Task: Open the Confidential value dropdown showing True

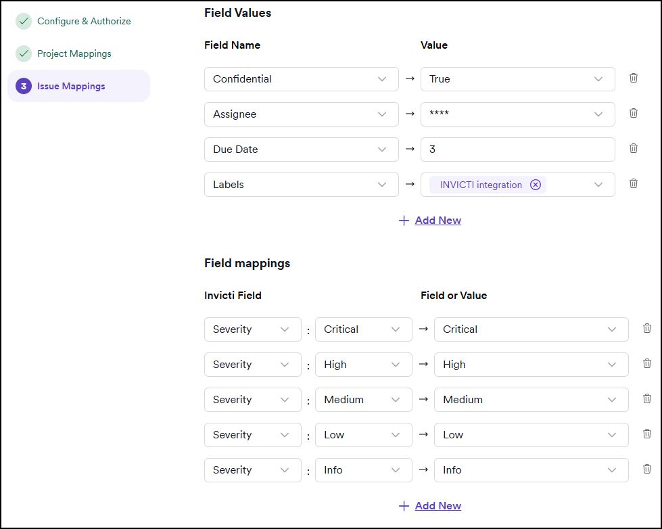Action: (x=517, y=78)
